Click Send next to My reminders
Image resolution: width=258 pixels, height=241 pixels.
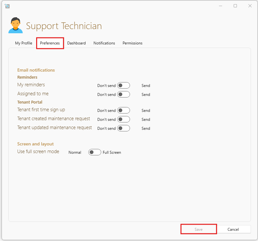(146, 86)
